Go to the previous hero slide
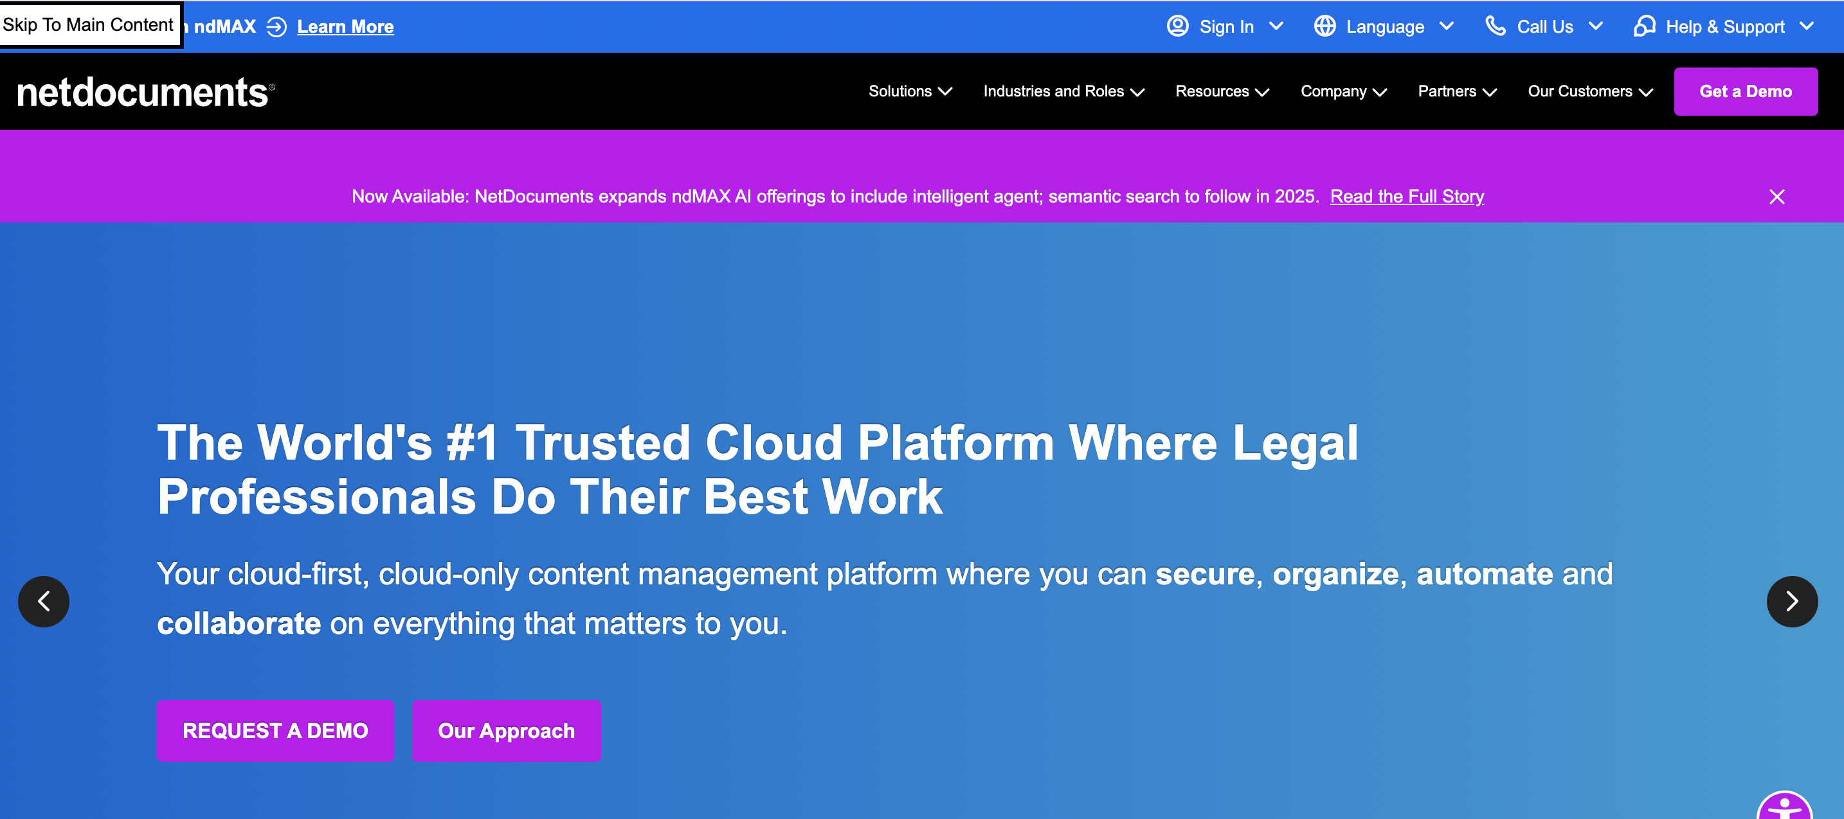 (x=44, y=601)
